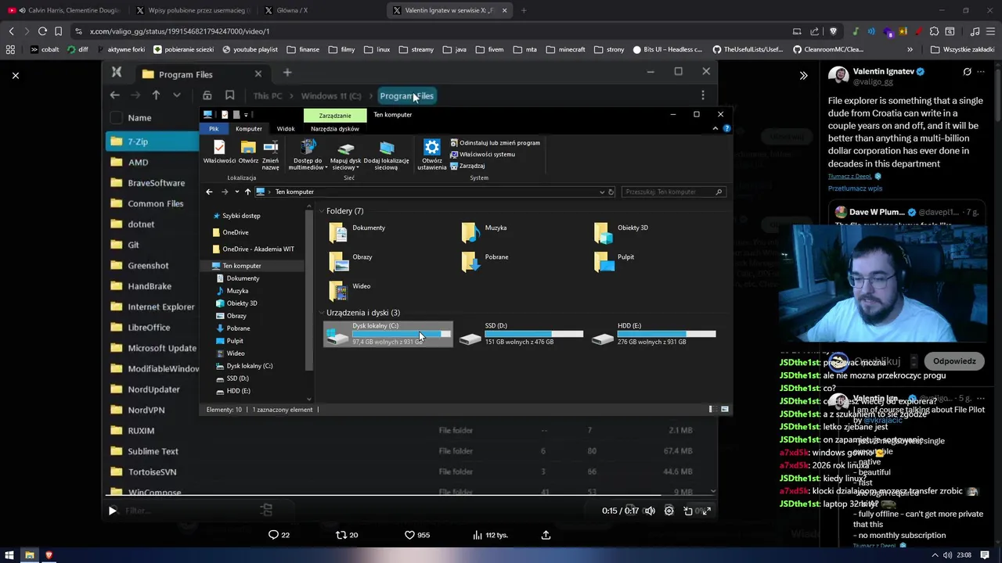This screenshot has height=563, width=1002.
Task: Open Windows Start button in taskbar
Action: click(x=10, y=555)
